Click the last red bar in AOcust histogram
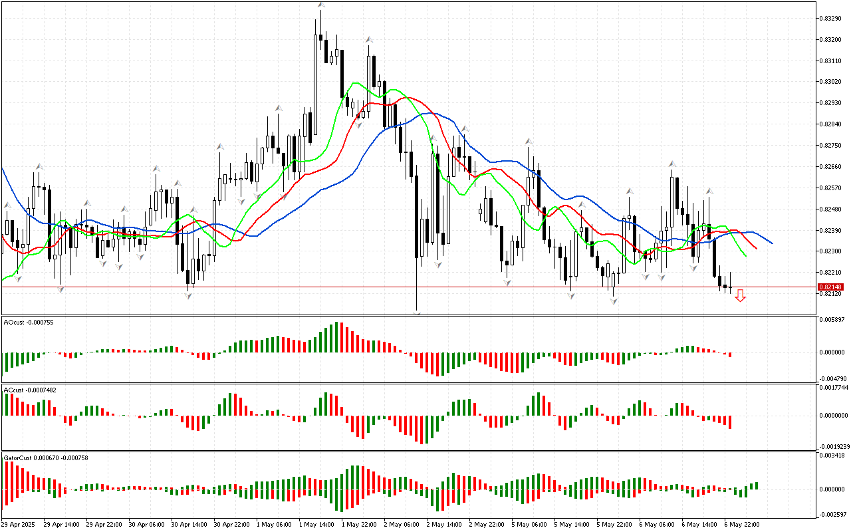 pyautogui.click(x=729, y=354)
